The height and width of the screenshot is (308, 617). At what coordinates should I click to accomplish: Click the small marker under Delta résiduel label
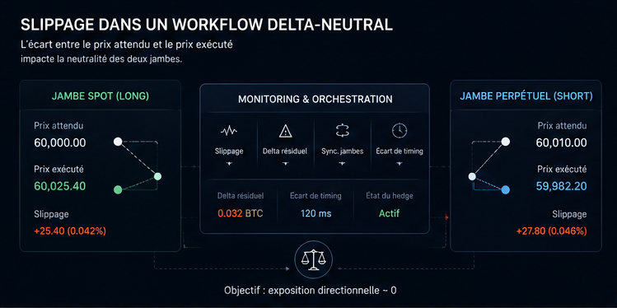point(285,163)
